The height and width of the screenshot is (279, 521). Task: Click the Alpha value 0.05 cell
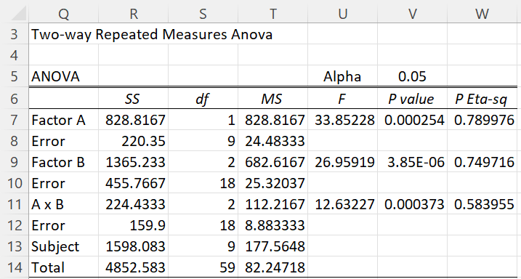coord(412,76)
